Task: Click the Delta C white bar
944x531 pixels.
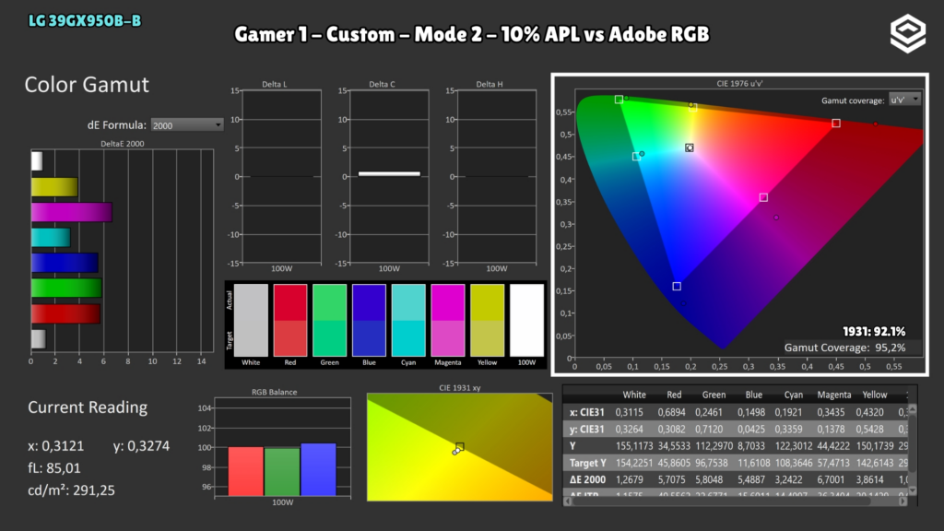Action: pos(390,174)
